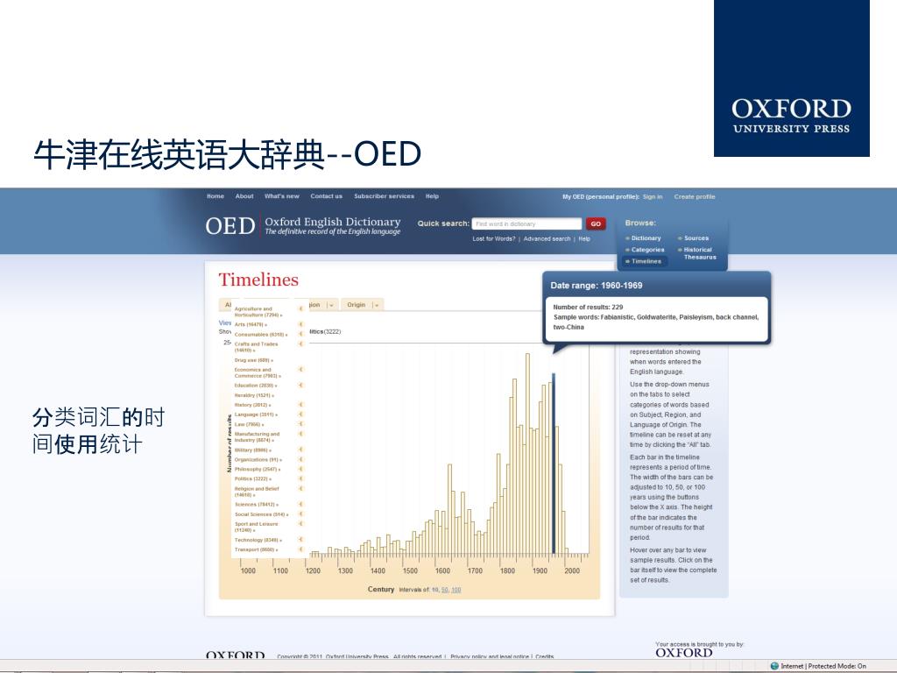Expand Economics and Commerce subcategories arrow
The height and width of the screenshot is (673, 897).
point(301,370)
